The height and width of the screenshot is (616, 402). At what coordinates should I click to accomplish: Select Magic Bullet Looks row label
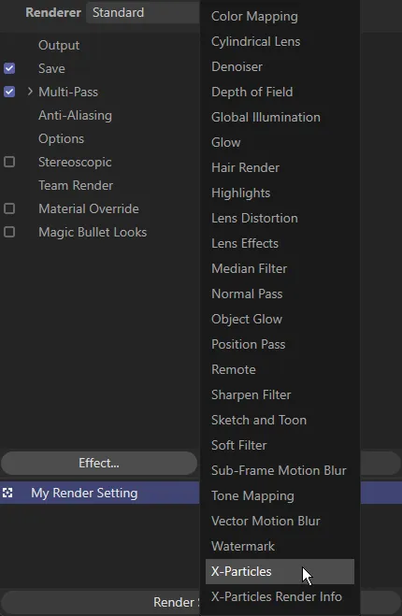93,232
